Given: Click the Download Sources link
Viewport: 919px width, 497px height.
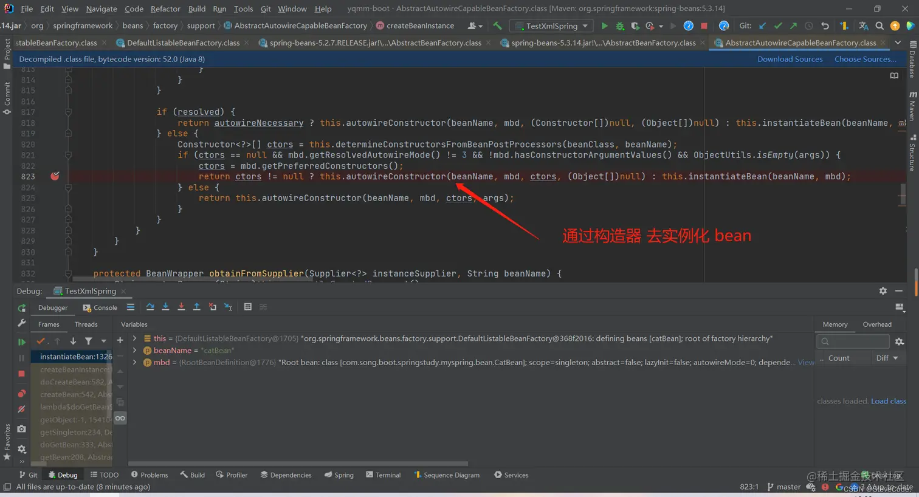Looking at the screenshot, I should [790, 59].
